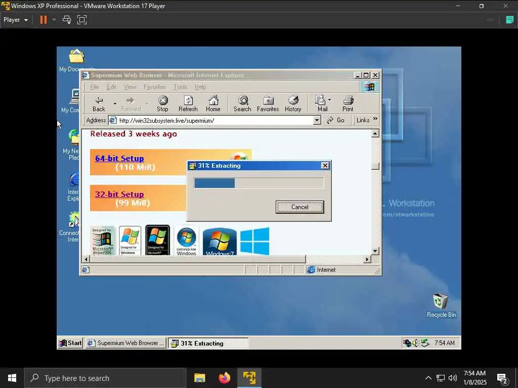Open the Address bar dropdown arrow
This screenshot has width=518, height=388.
click(317, 120)
